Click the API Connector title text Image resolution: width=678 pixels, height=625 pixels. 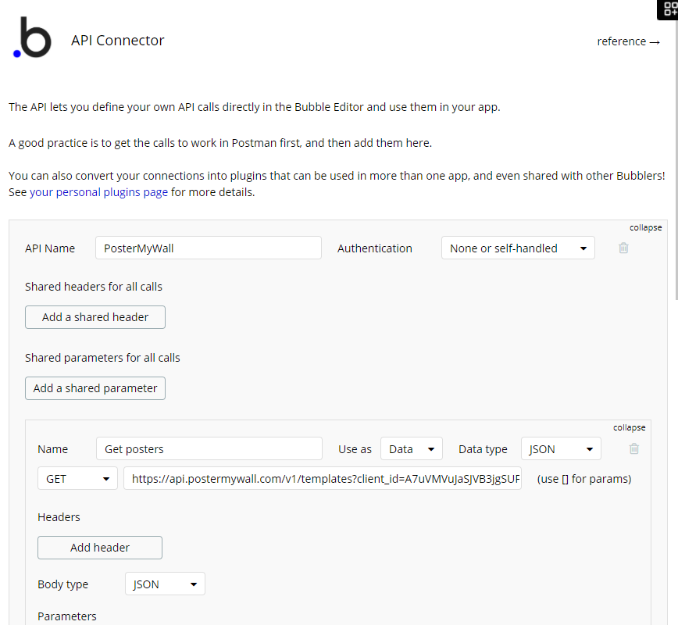coord(118,40)
